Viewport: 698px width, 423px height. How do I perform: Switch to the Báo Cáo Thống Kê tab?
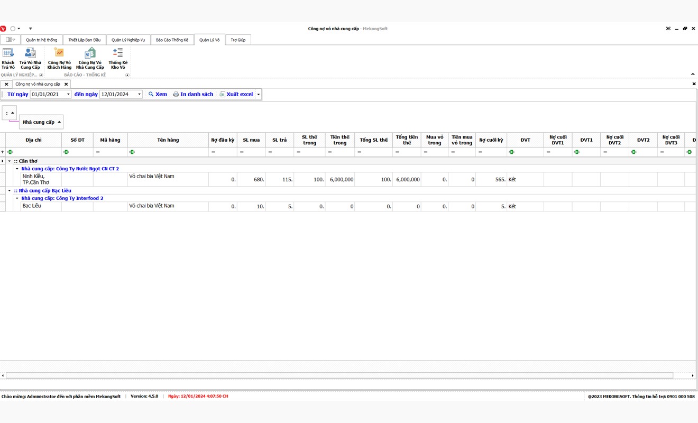(x=172, y=40)
